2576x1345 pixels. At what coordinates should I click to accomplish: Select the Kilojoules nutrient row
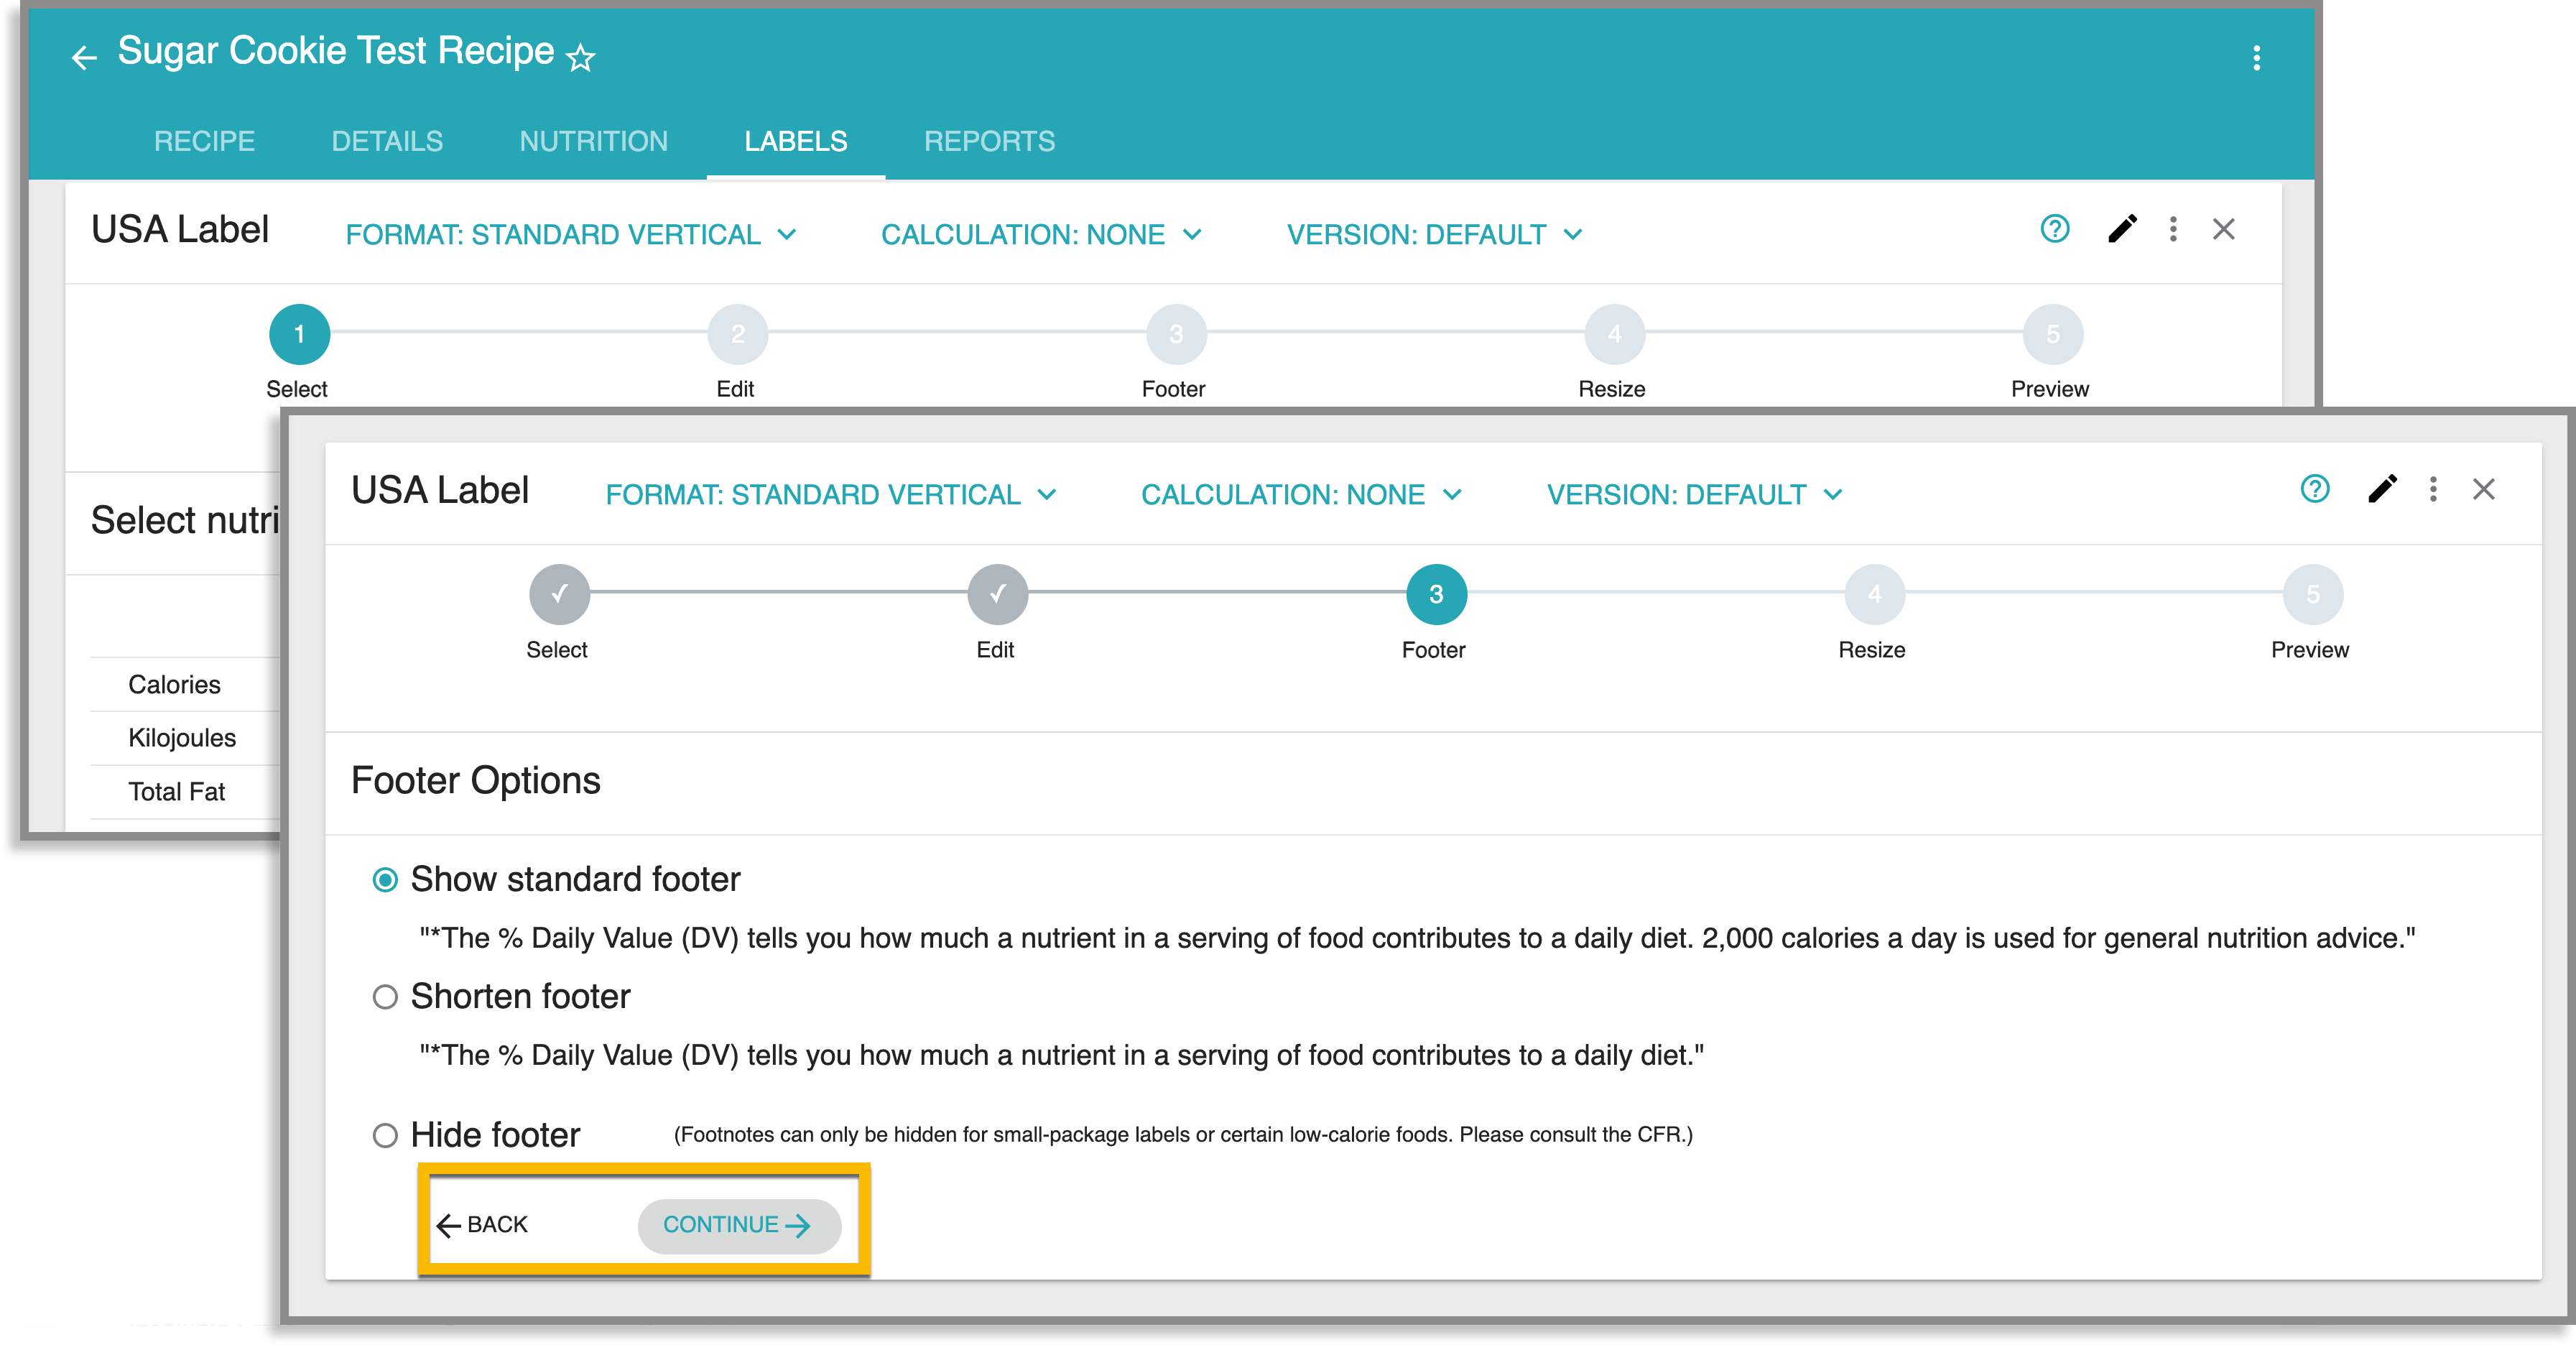click(x=185, y=738)
